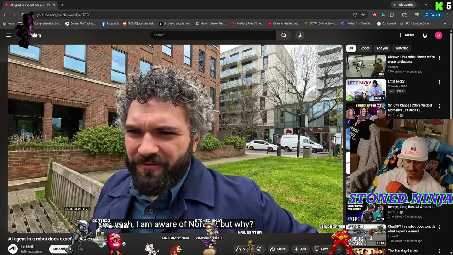Mute the tab via speaker icon
This screenshot has width=453, height=255.
pyautogui.click(x=48, y=5)
